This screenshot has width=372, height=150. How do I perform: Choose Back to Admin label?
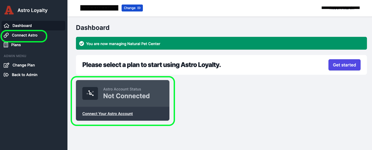pyautogui.click(x=25, y=75)
